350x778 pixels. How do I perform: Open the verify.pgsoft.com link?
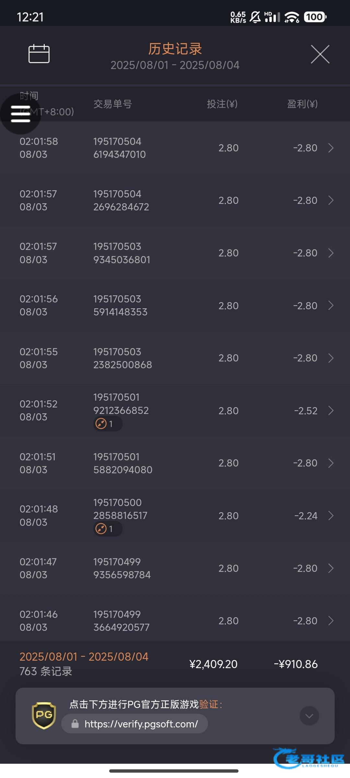(141, 724)
